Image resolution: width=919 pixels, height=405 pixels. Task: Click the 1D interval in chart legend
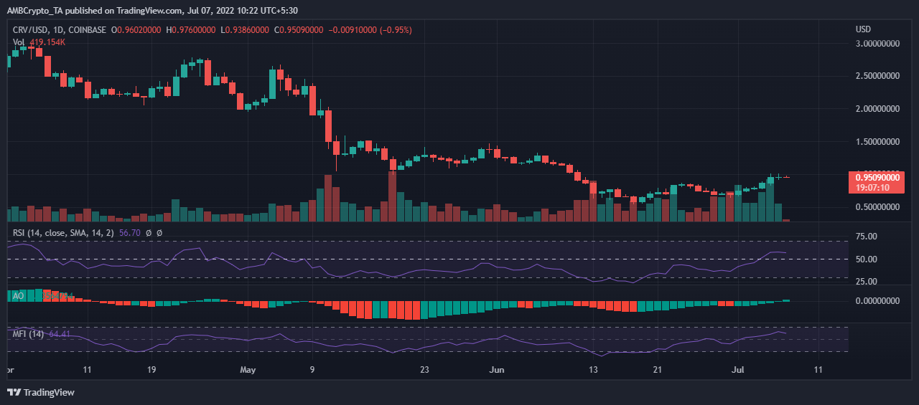[74, 30]
